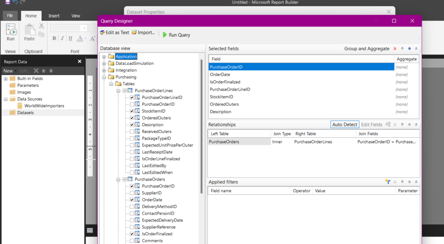
Task: Delete selected field with red X icon
Action: pyautogui.click(x=395, y=49)
